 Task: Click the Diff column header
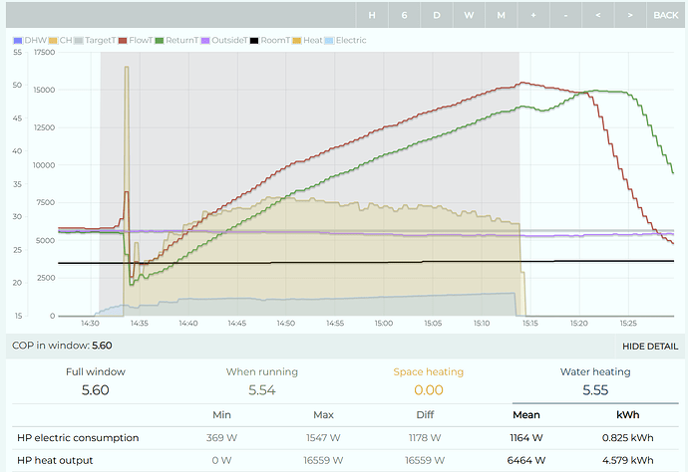click(x=425, y=414)
